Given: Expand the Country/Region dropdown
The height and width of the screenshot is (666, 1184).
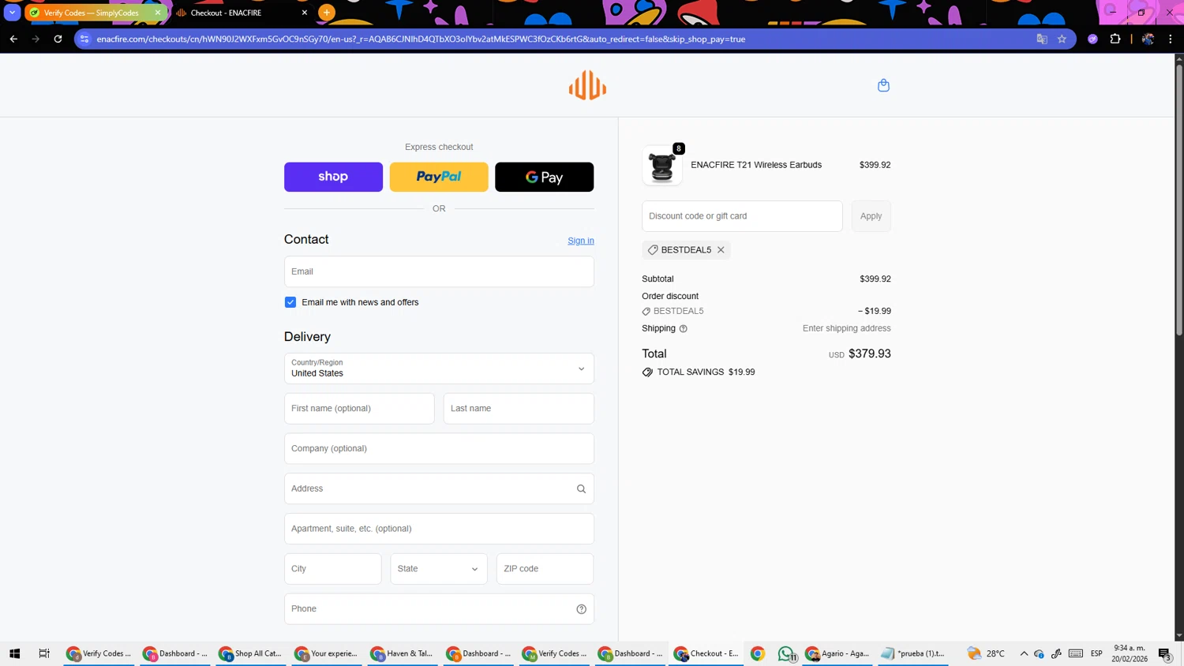Looking at the screenshot, I should (439, 369).
